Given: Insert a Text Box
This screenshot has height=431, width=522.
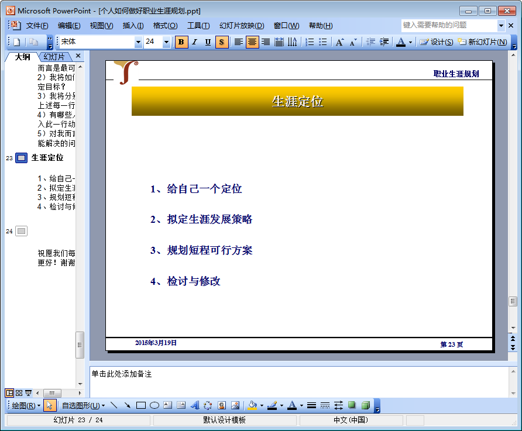Looking at the screenshot, I should click(x=168, y=405).
